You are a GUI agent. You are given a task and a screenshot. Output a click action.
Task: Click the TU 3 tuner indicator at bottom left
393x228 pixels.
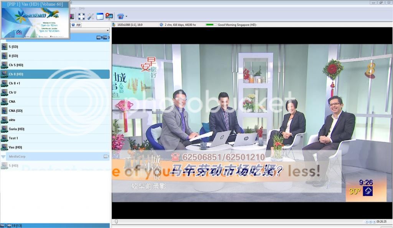pos(3,225)
